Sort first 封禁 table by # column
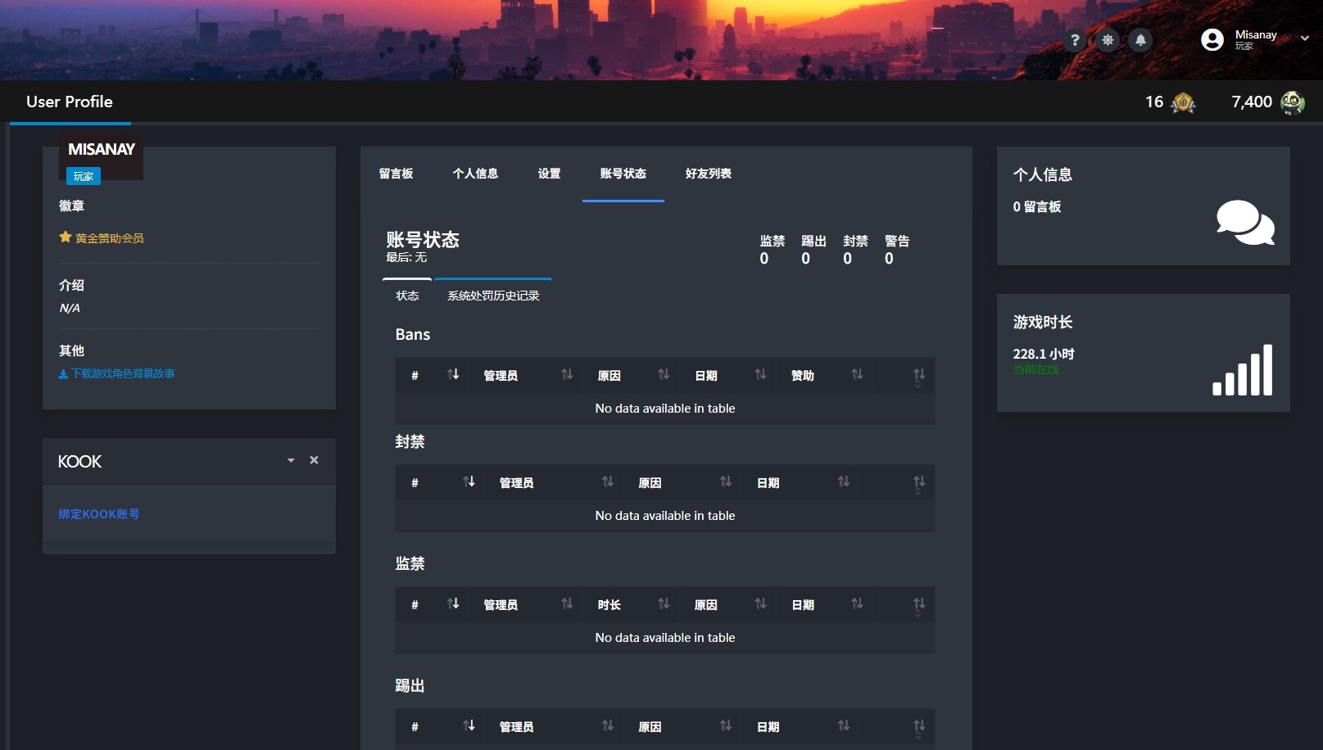This screenshot has width=1323, height=750. [x=439, y=482]
